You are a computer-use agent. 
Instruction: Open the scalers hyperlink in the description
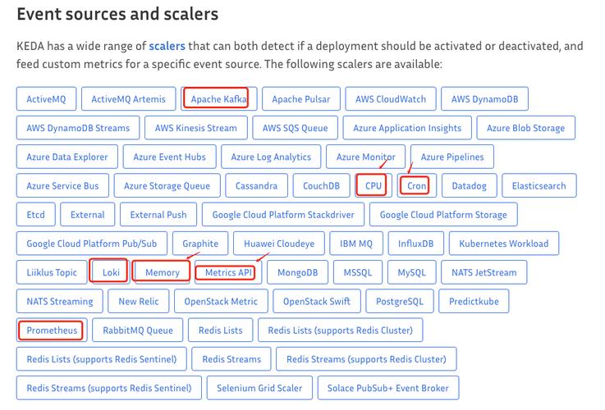coord(167,47)
